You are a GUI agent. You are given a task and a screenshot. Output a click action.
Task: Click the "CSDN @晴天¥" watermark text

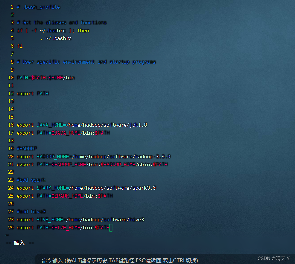click(273, 258)
